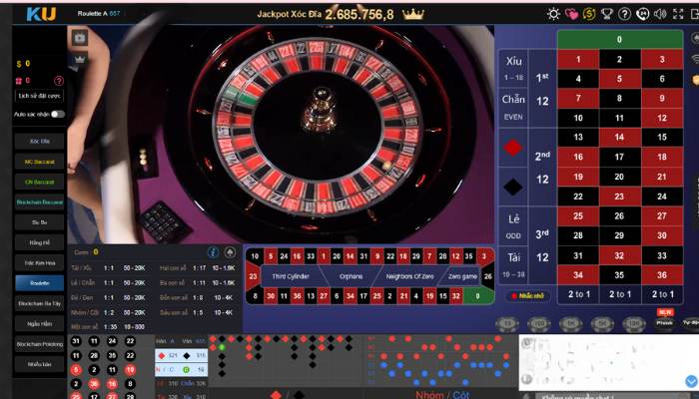Viewport: 699px width, 399px height.
Task: Bet on the 1st 12 dozen
Action: coord(542,88)
